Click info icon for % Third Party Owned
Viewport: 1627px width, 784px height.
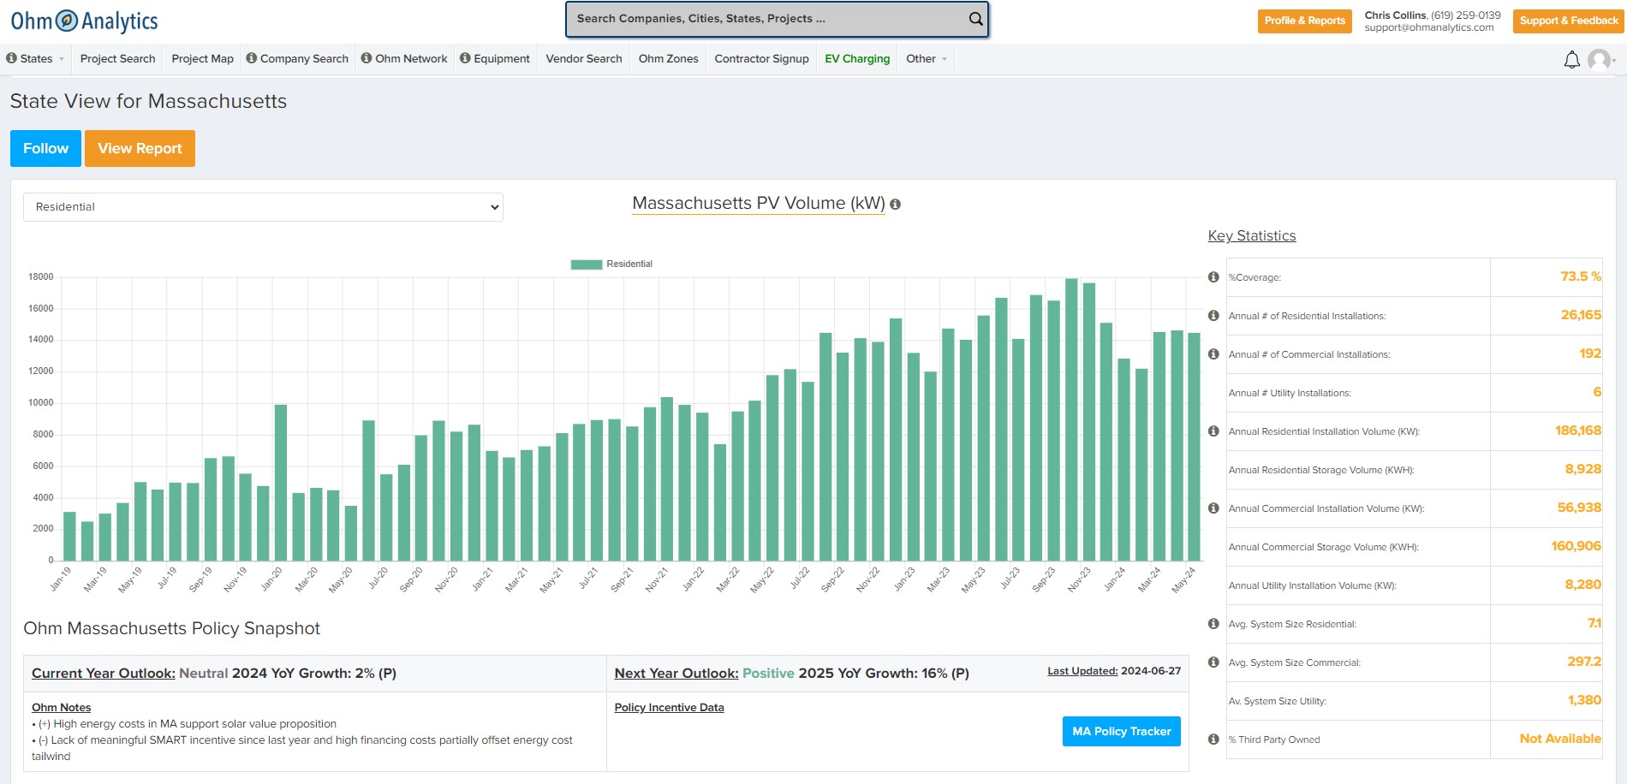point(1213,739)
